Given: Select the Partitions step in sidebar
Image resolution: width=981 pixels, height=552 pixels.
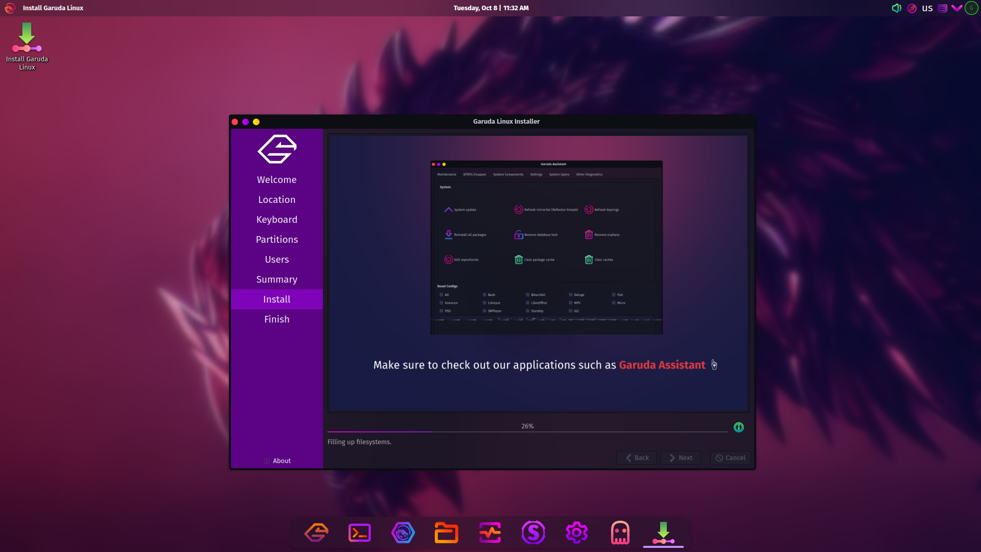Looking at the screenshot, I should 277,240.
